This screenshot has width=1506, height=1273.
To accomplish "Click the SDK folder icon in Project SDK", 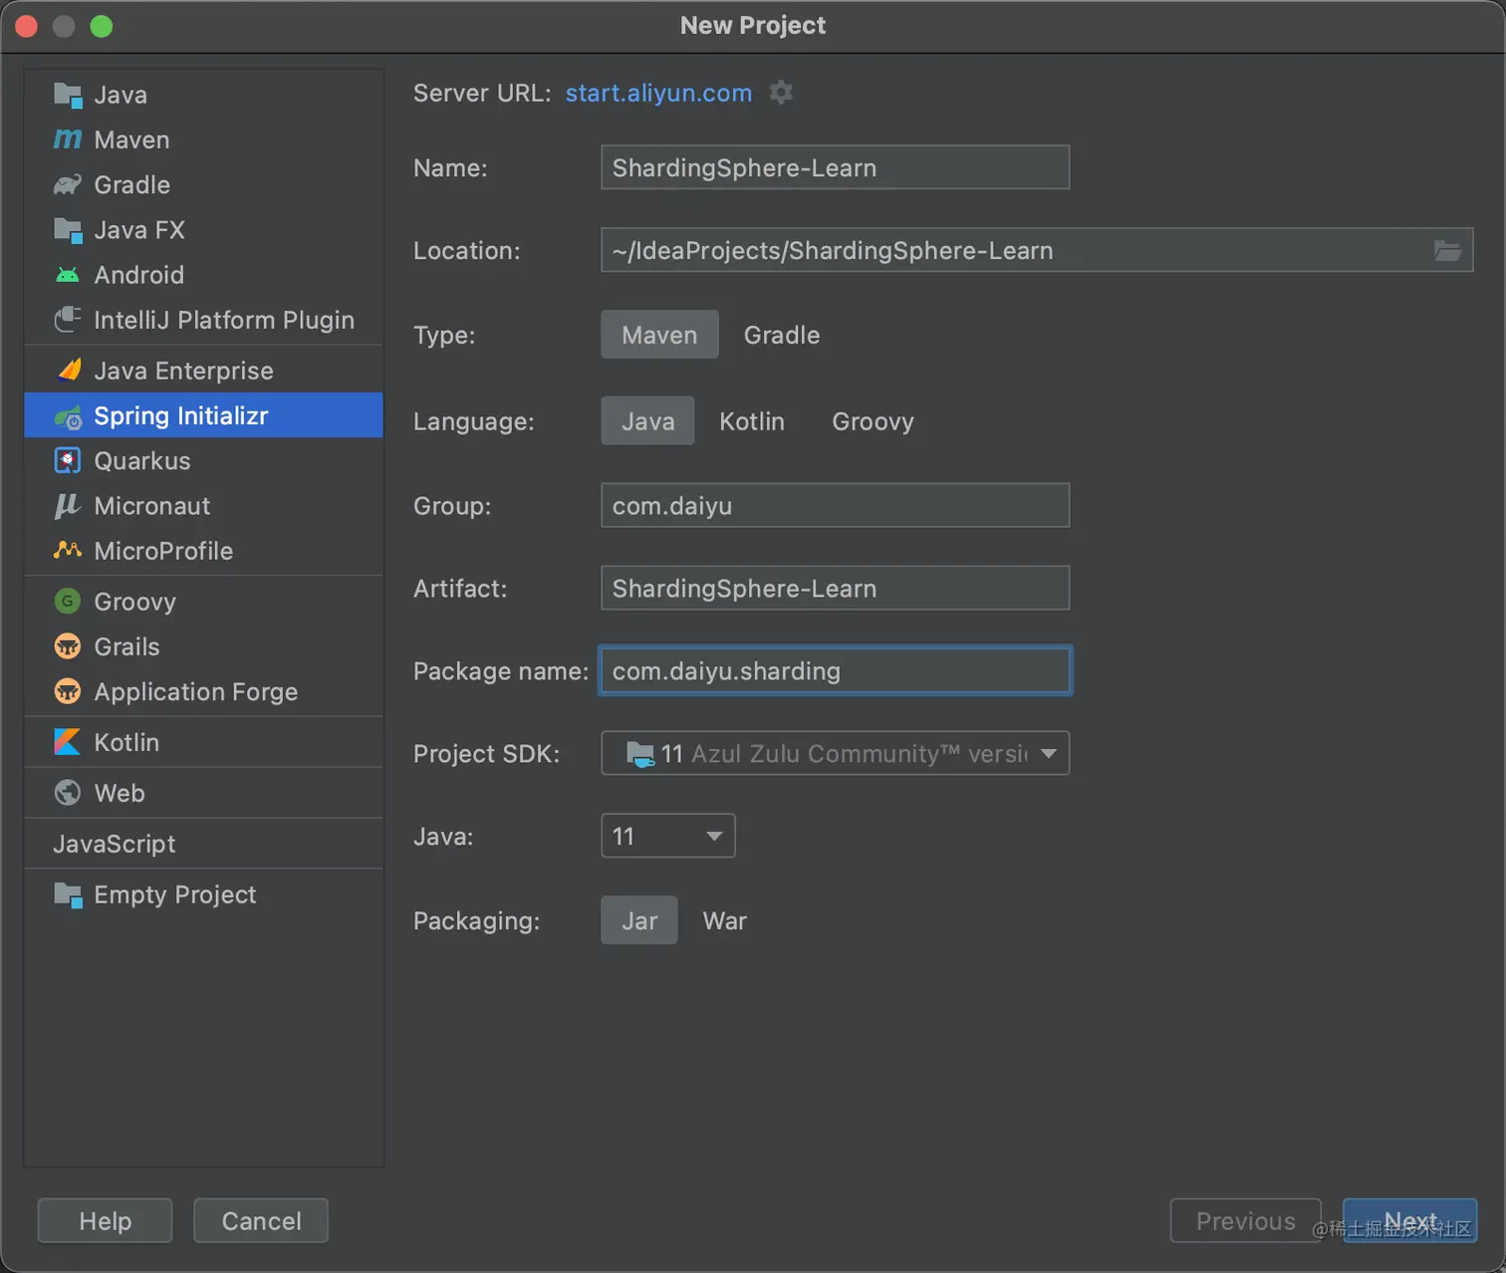I will tap(640, 754).
